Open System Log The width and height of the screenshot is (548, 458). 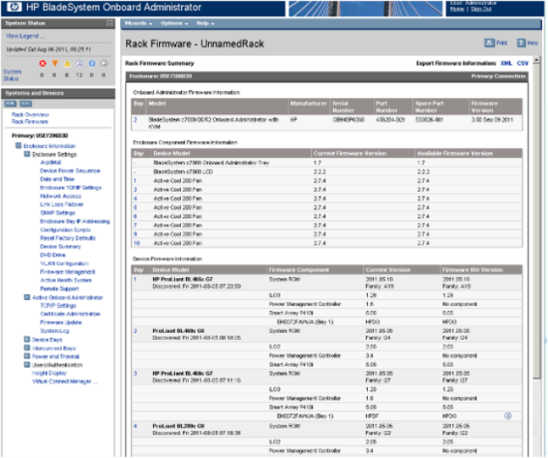pos(54,331)
